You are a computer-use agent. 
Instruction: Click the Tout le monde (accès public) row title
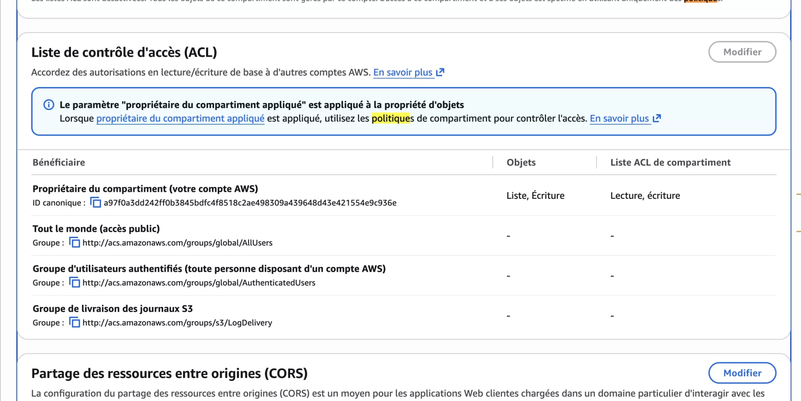point(96,229)
